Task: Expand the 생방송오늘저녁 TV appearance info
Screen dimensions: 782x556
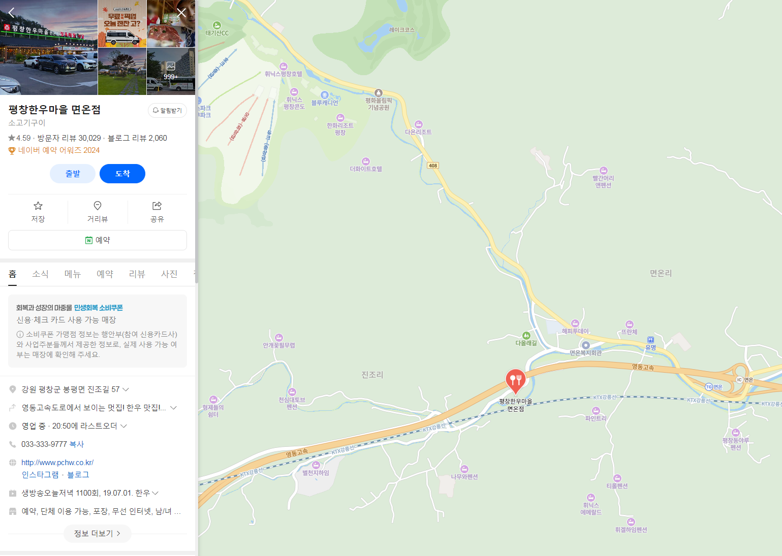Action: 155,493
